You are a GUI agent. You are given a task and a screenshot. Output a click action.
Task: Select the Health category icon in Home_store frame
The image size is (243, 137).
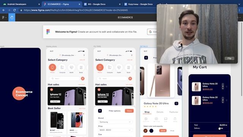pyautogui.click(x=71, y=67)
